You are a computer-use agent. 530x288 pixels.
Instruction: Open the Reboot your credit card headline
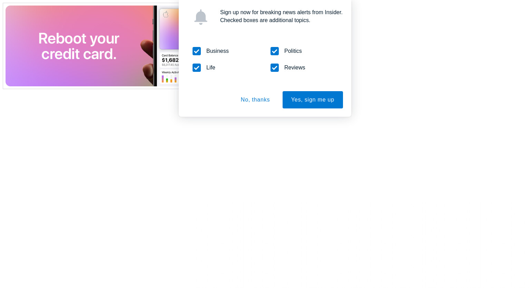pos(79,46)
